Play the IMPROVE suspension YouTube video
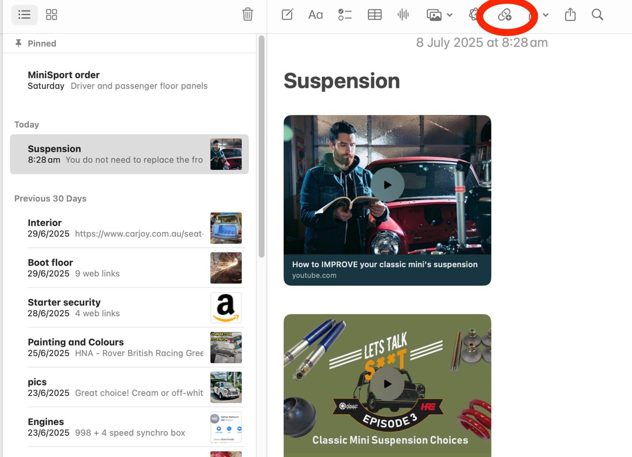632x457 pixels. (387, 185)
